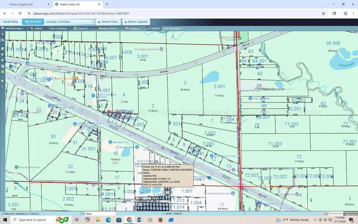Switch to Small Map view
Image resolution: width=358 pixels, height=224 pixels.
10,22
